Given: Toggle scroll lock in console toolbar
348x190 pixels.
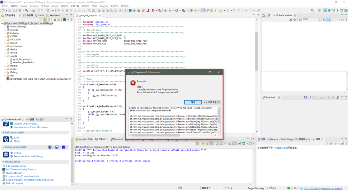Looking at the screenshot, I should point(221,143).
